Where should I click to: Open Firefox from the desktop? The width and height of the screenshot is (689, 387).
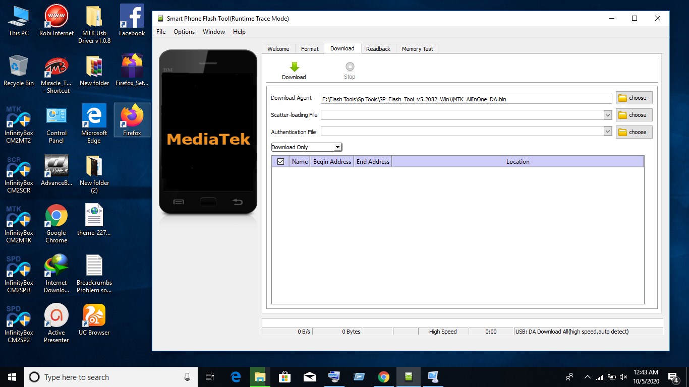point(132,119)
